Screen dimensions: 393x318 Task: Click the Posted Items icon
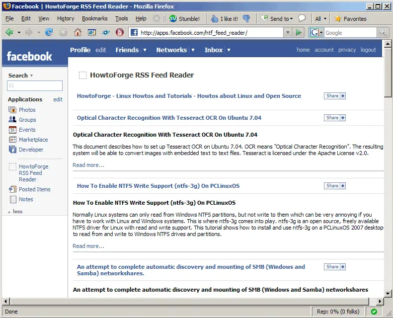click(x=12, y=189)
